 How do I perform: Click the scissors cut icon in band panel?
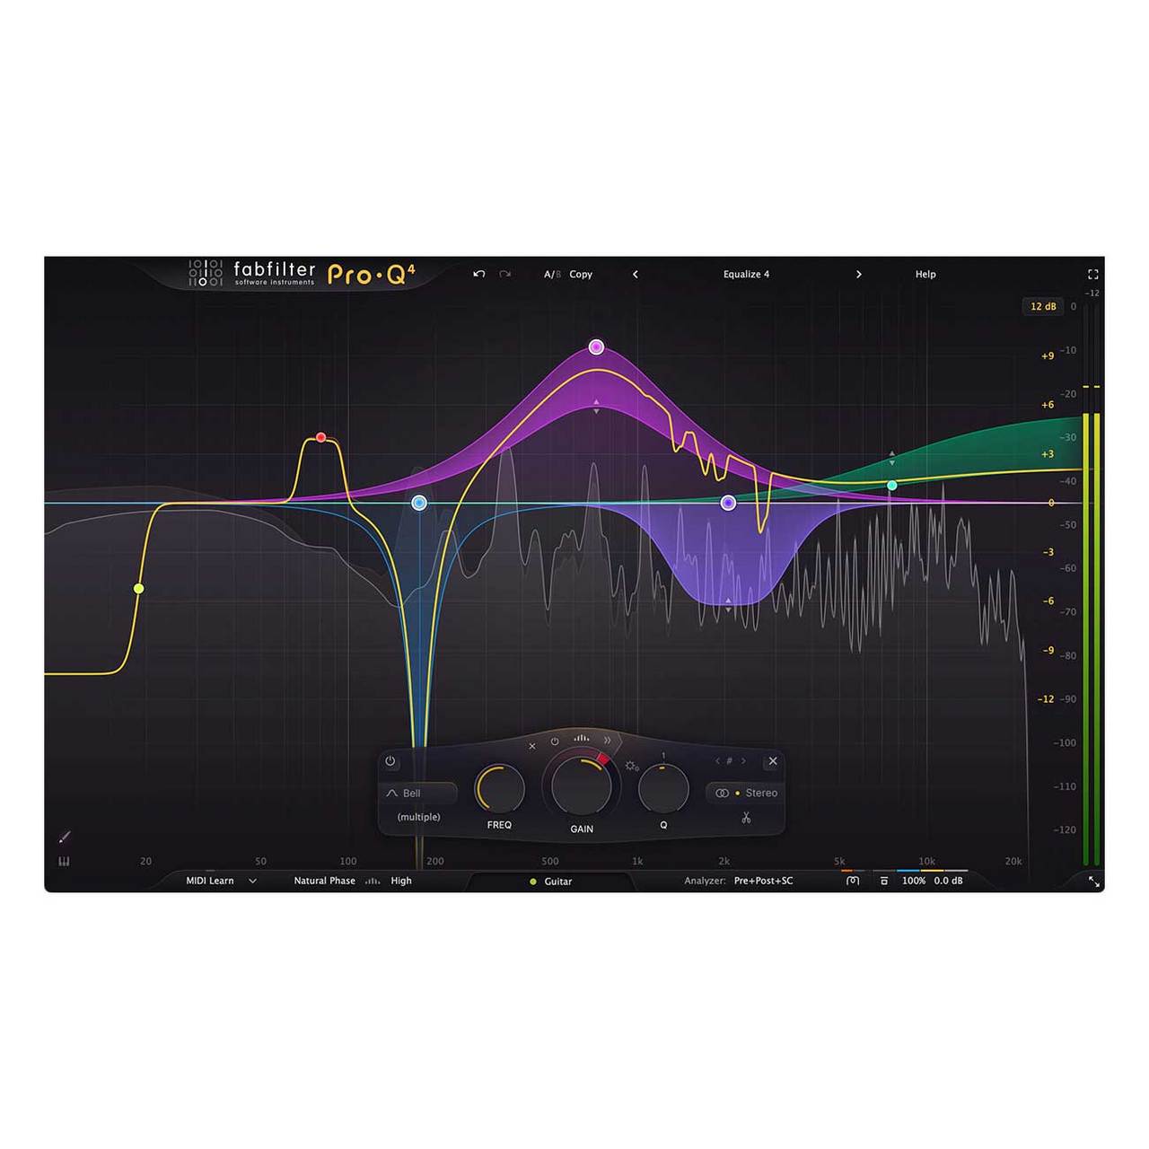click(x=747, y=817)
